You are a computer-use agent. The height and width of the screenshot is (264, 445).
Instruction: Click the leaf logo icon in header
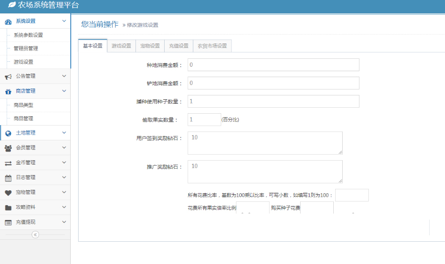12,5
